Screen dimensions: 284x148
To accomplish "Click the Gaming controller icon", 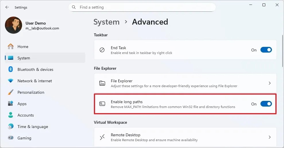I will click(11, 138).
